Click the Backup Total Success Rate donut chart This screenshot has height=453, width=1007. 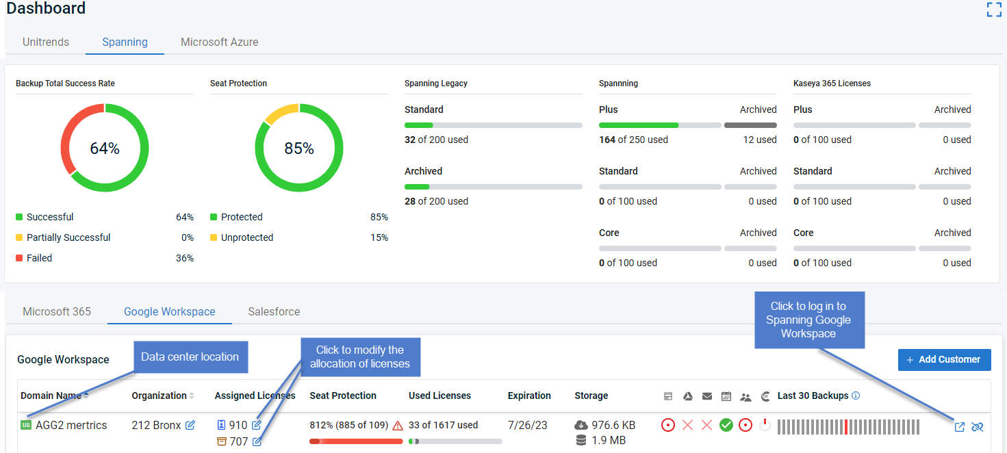(x=105, y=148)
